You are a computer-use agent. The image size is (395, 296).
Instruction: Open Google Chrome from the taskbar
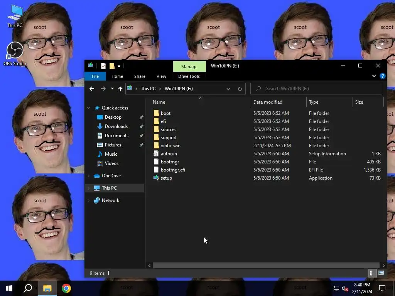(x=66, y=288)
